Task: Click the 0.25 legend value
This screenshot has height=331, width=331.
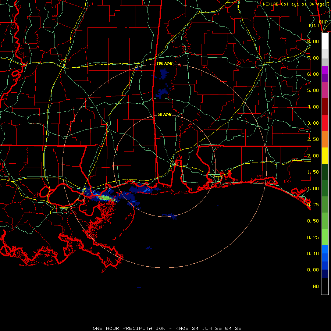Action: click(313, 238)
